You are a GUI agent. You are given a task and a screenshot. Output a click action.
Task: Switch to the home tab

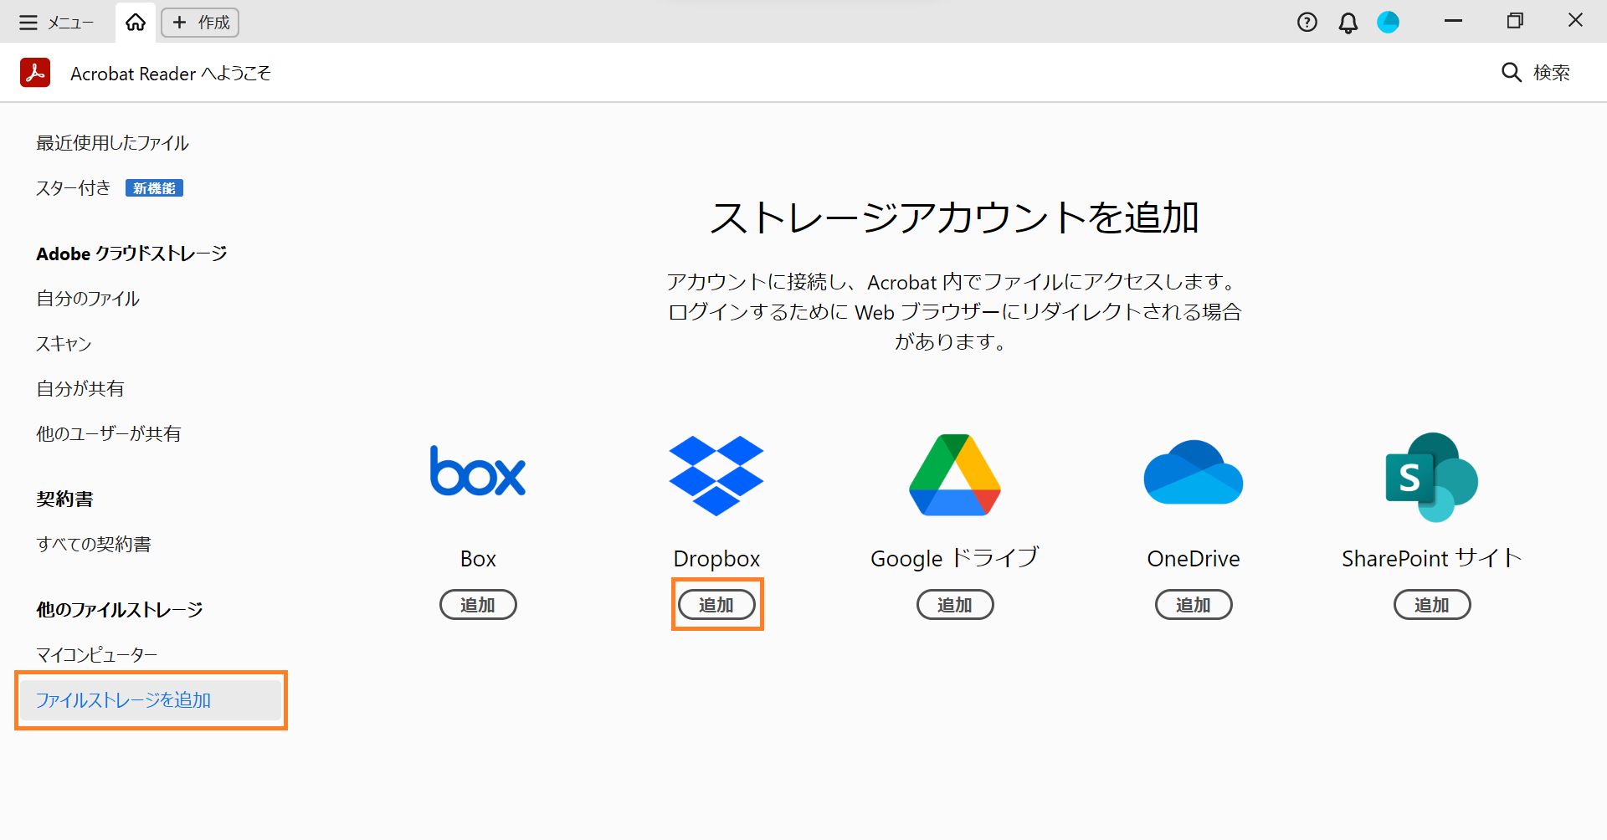click(x=135, y=23)
